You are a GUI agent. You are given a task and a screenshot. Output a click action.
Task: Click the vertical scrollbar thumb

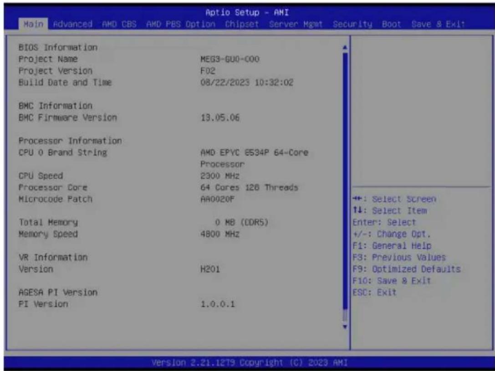(345, 181)
